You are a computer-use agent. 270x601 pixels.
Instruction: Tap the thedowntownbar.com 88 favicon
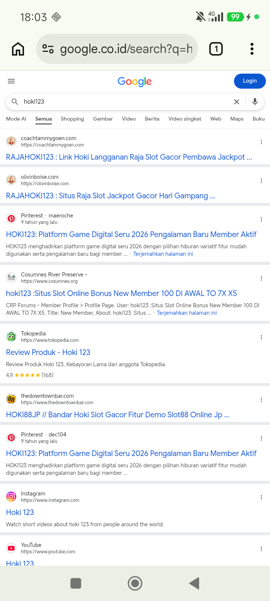11,399
